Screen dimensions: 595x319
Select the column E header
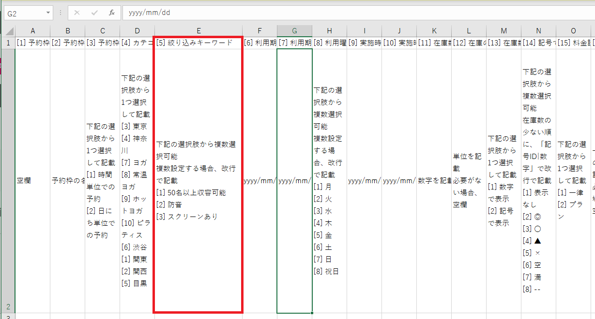pyautogui.click(x=198, y=31)
